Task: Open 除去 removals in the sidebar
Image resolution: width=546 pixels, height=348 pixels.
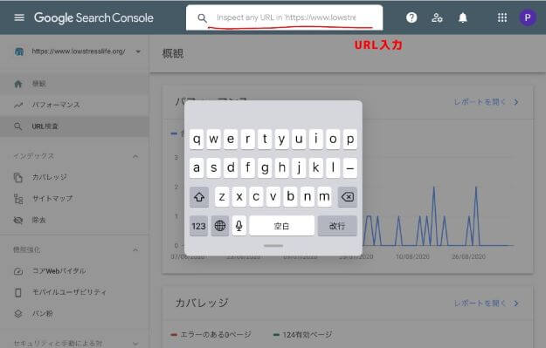Action: coord(74,220)
